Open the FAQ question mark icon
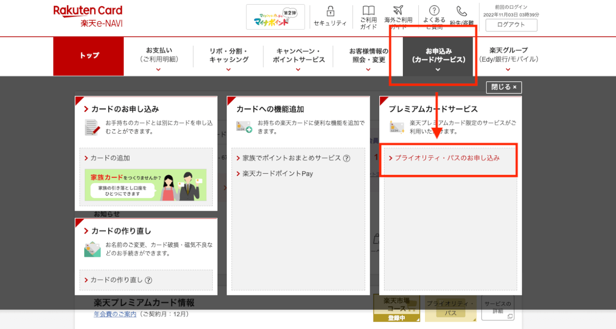Viewport: 616px width, 329px height. 434,11
